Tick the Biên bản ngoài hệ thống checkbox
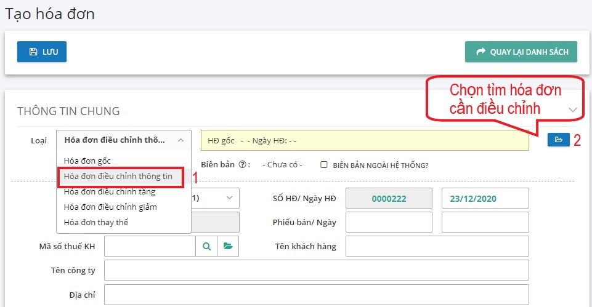This screenshot has height=307, width=592. click(324, 165)
